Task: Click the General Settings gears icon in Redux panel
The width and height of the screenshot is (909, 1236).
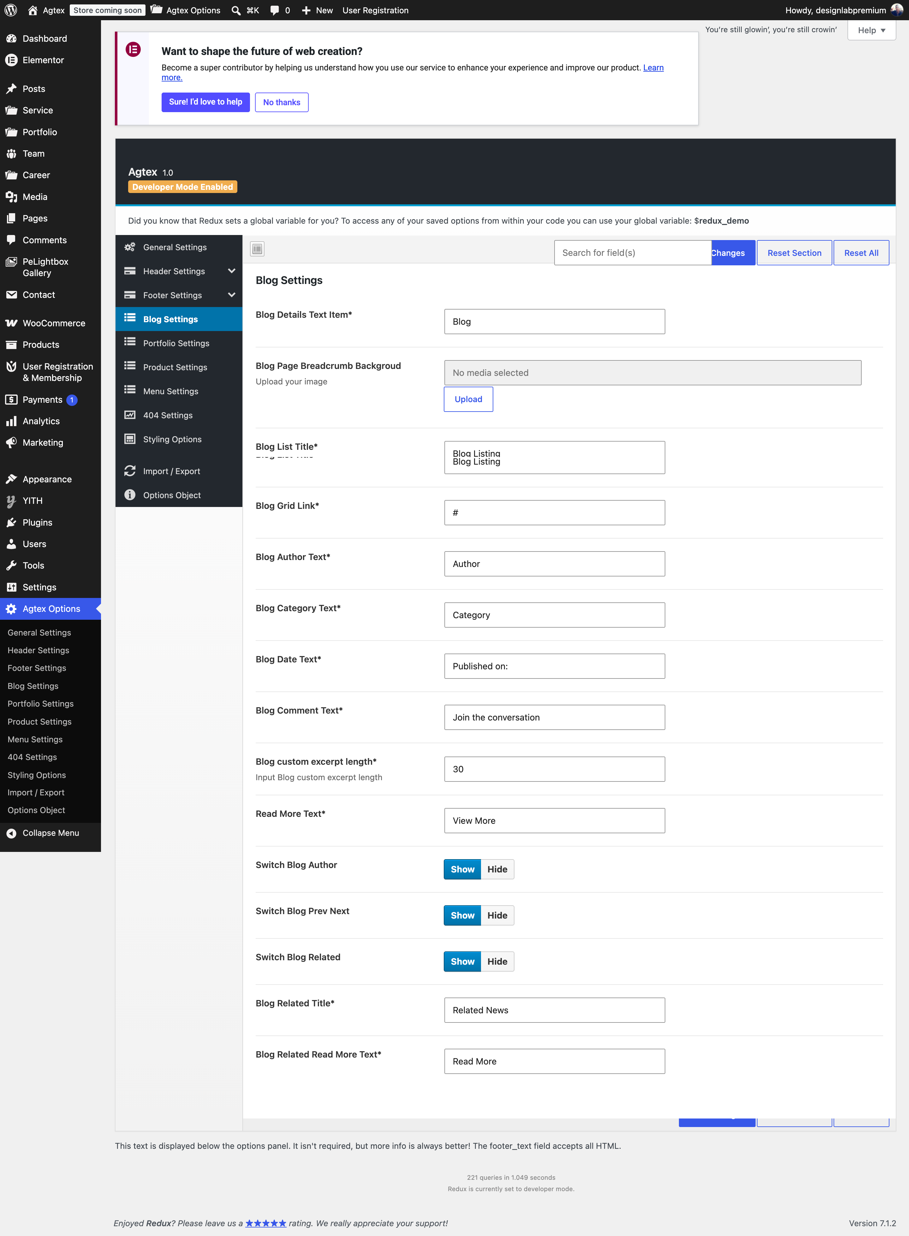Action: [130, 247]
